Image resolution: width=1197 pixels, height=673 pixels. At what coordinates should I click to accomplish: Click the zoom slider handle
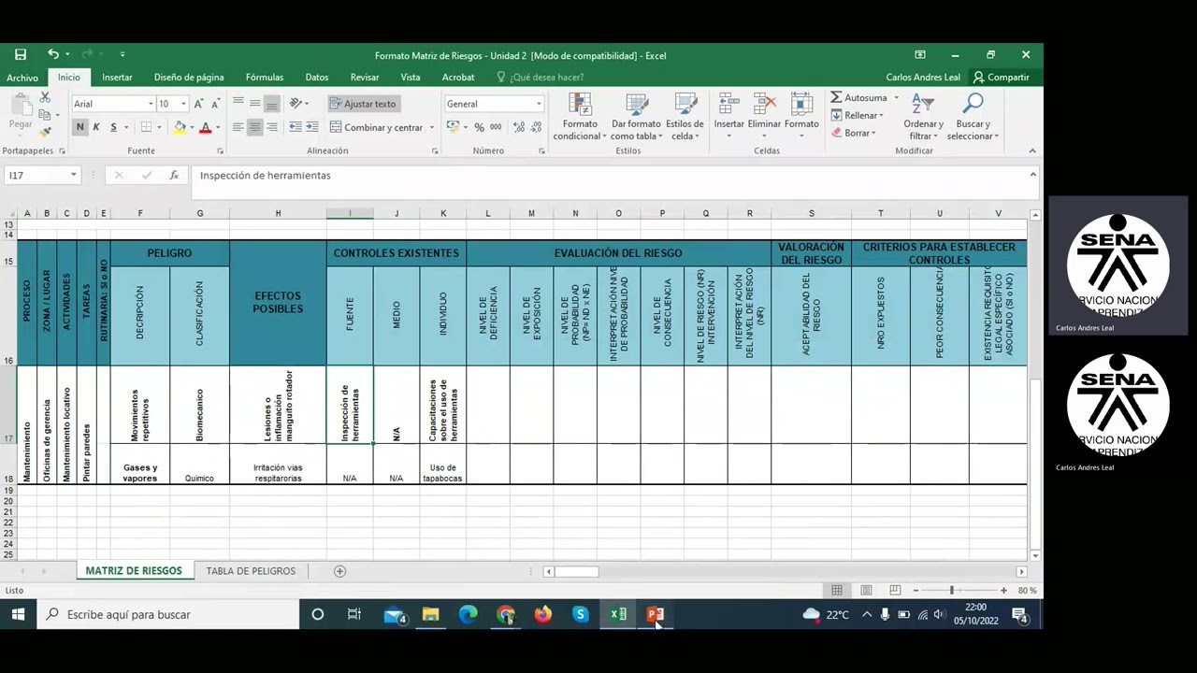952,590
